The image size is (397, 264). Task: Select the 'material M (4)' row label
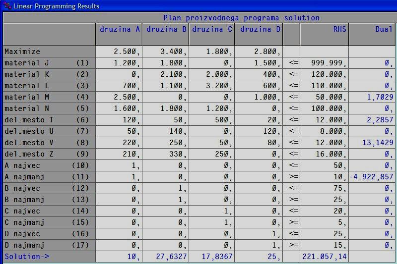pos(49,97)
